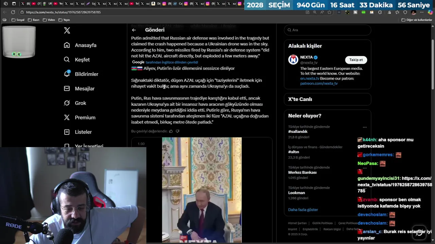Open the NEXTA profile name

307,57
